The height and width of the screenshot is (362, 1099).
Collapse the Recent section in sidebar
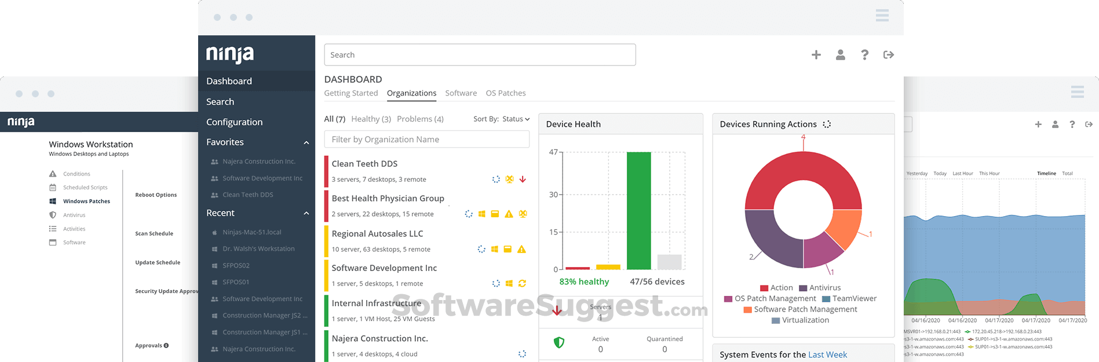click(306, 213)
